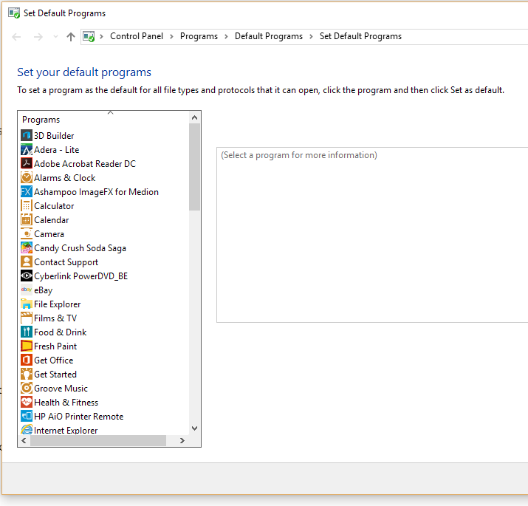Click the Forward navigation arrow
Screen dimensions: 528x506
click(x=38, y=37)
